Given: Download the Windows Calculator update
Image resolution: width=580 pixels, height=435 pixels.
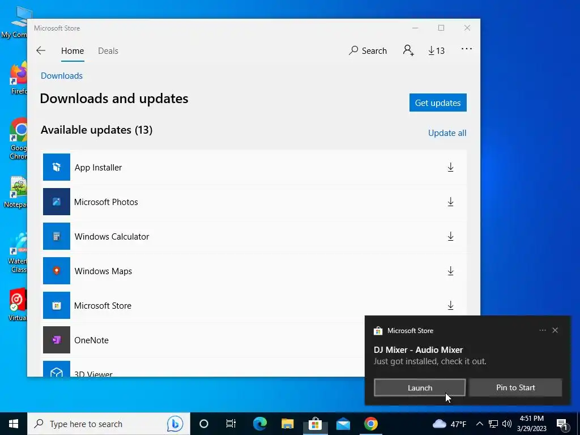Looking at the screenshot, I should pos(450,236).
